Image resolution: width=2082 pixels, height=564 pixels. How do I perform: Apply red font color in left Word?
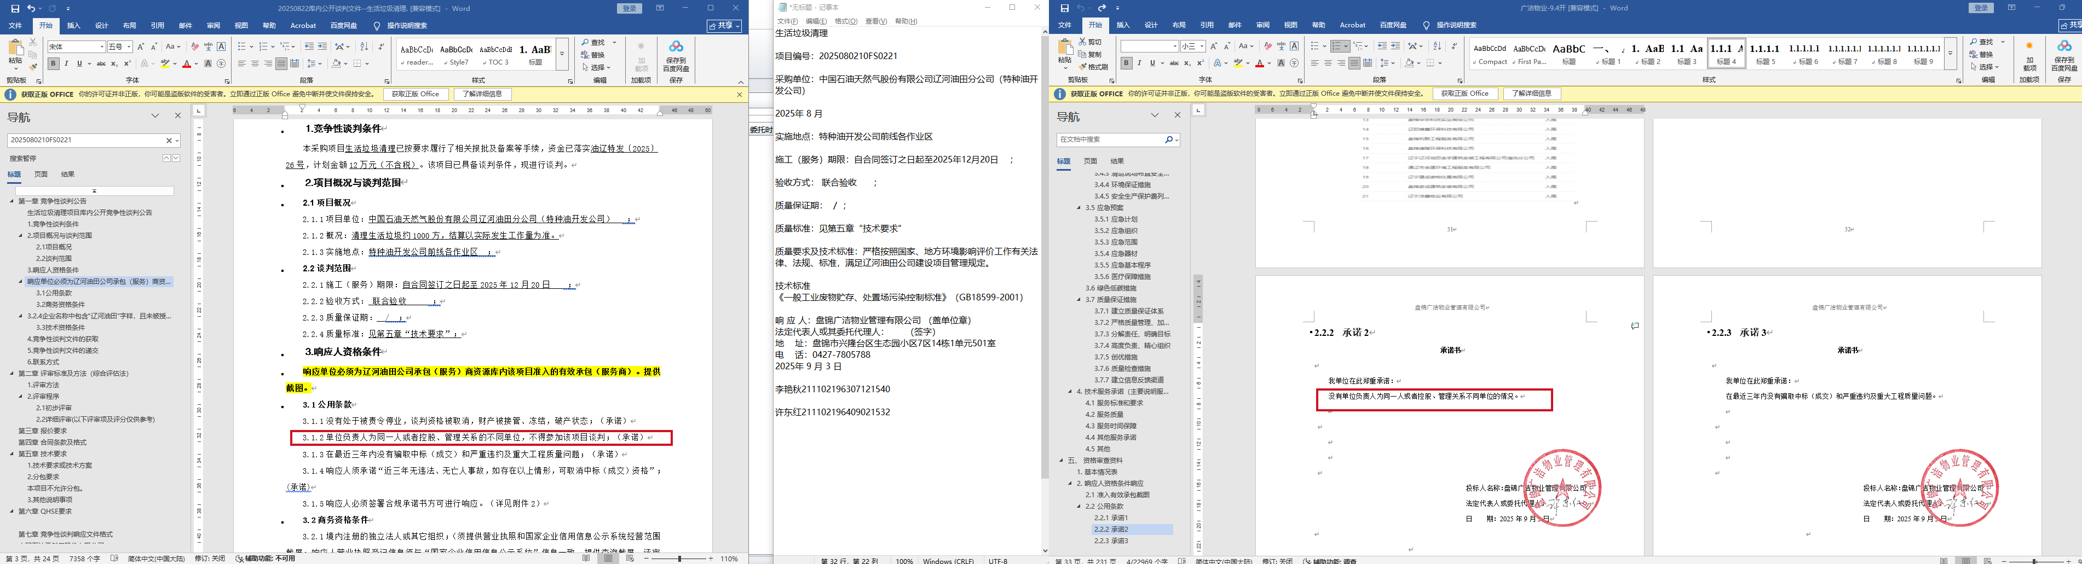click(x=187, y=64)
